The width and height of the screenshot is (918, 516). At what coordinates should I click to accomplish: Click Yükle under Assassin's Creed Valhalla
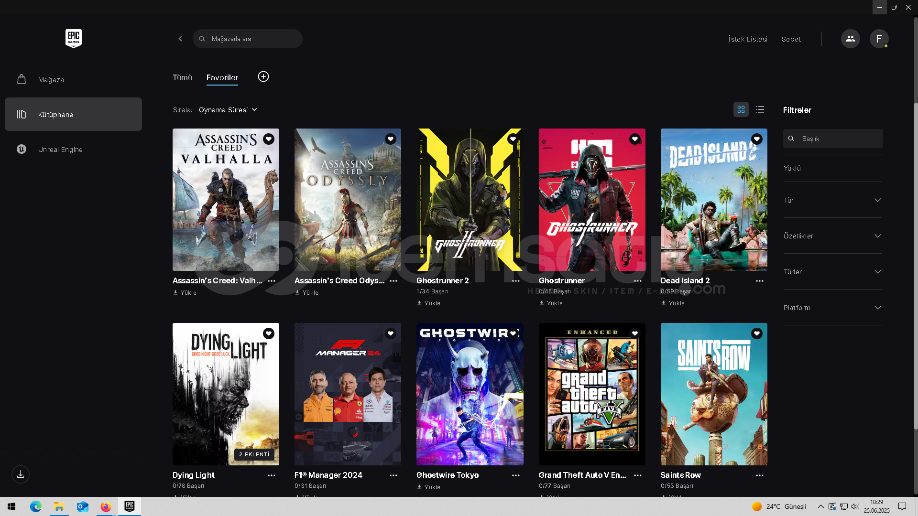[185, 293]
